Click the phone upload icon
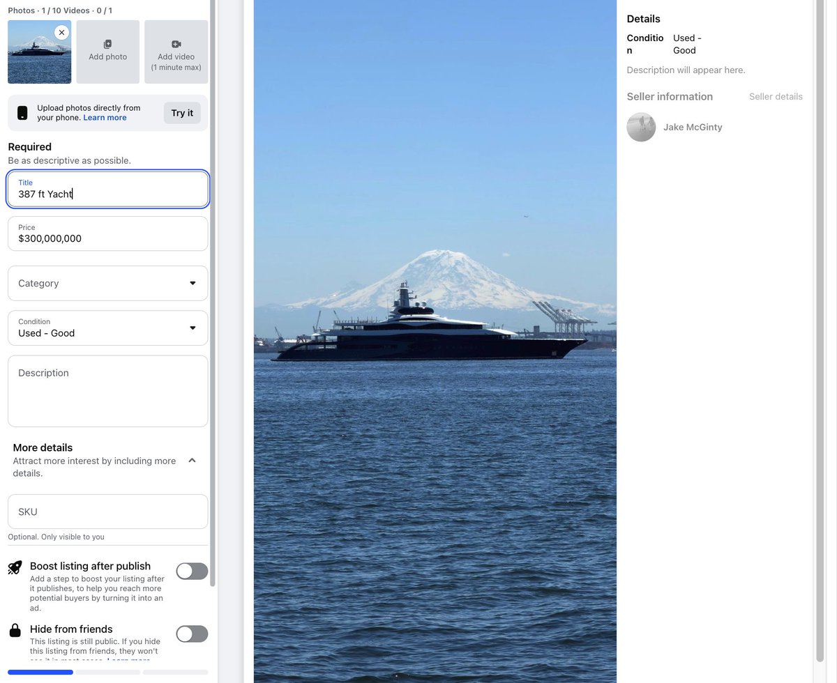This screenshot has height=683, width=837. pos(22,113)
